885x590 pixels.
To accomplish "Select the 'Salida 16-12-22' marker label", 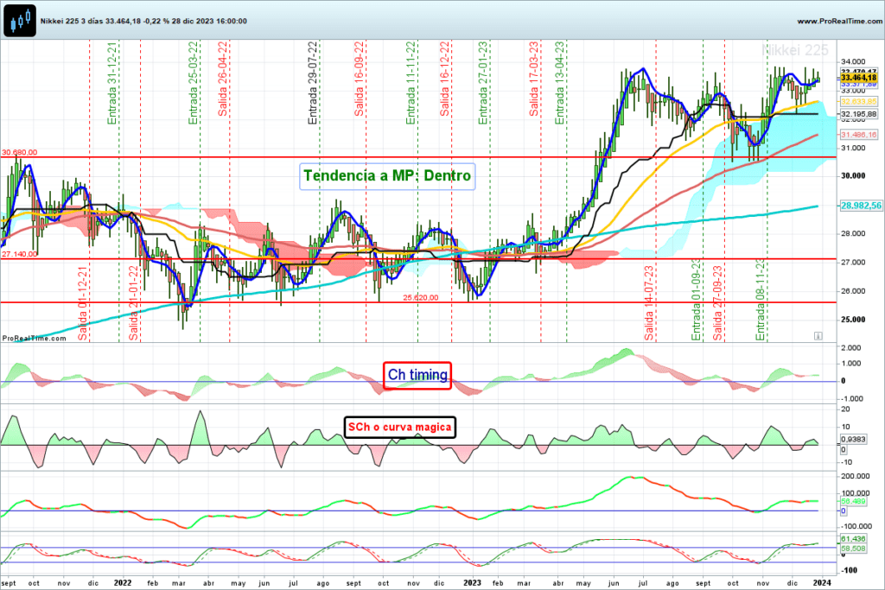I will pyautogui.click(x=445, y=79).
